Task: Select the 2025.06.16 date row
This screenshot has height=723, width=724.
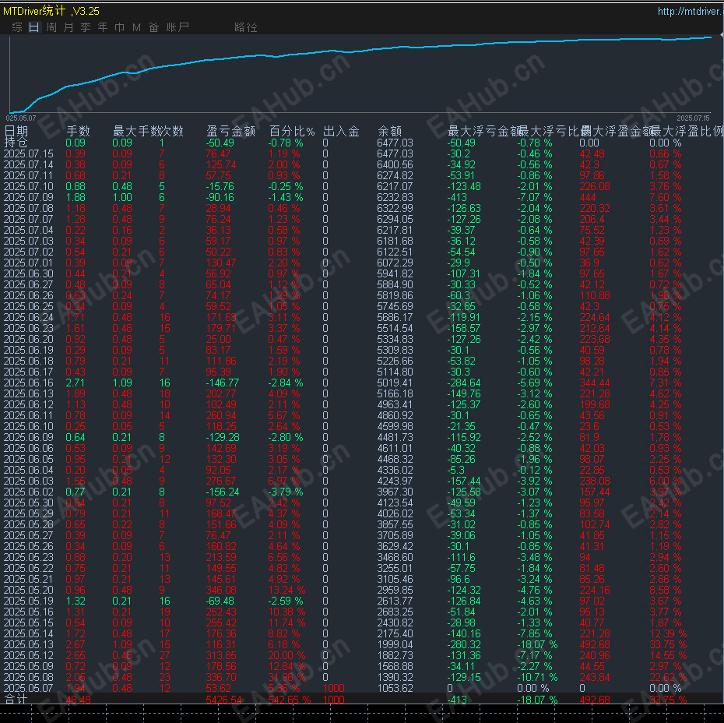Action: (29, 383)
